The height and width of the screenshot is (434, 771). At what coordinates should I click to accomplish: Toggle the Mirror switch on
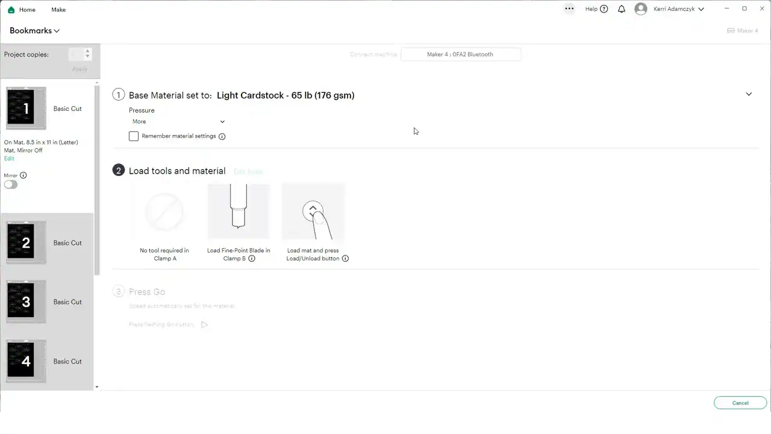tap(11, 184)
